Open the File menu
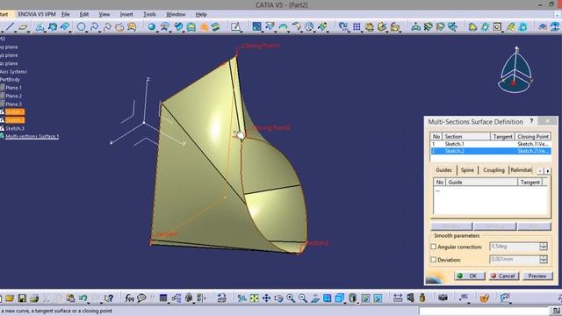 pyautogui.click(x=66, y=14)
